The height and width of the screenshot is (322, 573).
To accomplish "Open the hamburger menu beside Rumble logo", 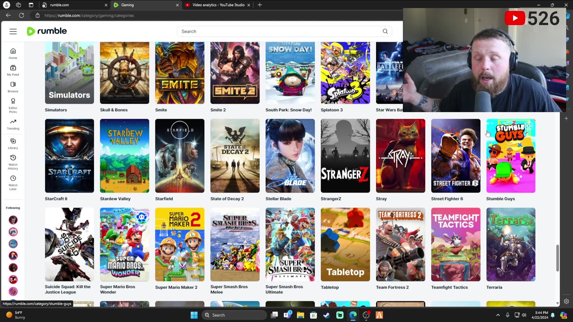I will (13, 31).
